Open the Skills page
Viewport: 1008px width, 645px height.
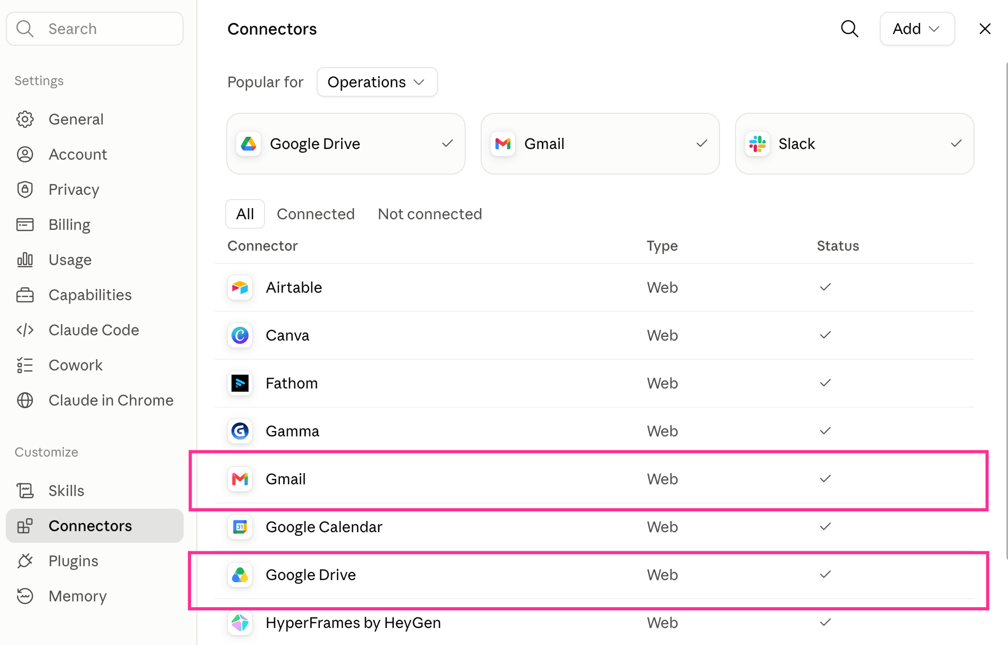[95, 491]
